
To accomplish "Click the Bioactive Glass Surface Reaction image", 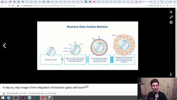I will [88, 46].
